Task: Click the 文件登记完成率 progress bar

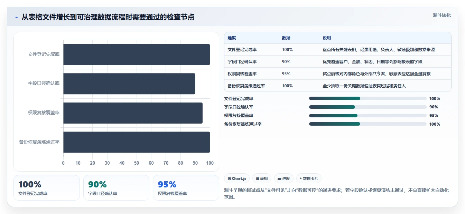Action: pyautogui.click(x=368, y=98)
